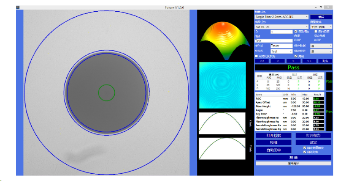Select the X Axis profile graph

pos(222,124)
